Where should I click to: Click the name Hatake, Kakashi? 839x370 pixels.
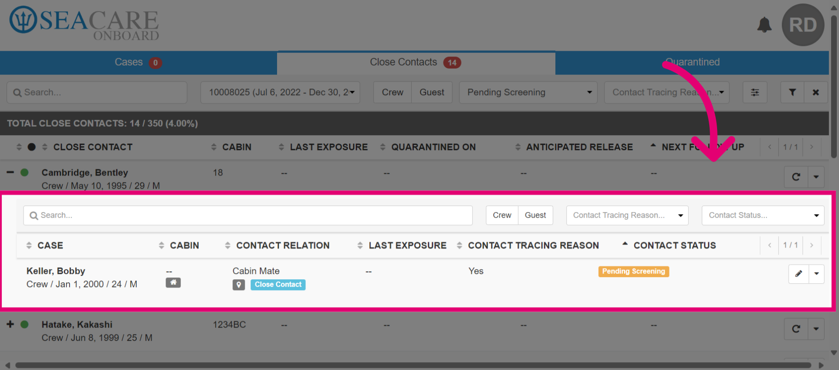pos(77,324)
